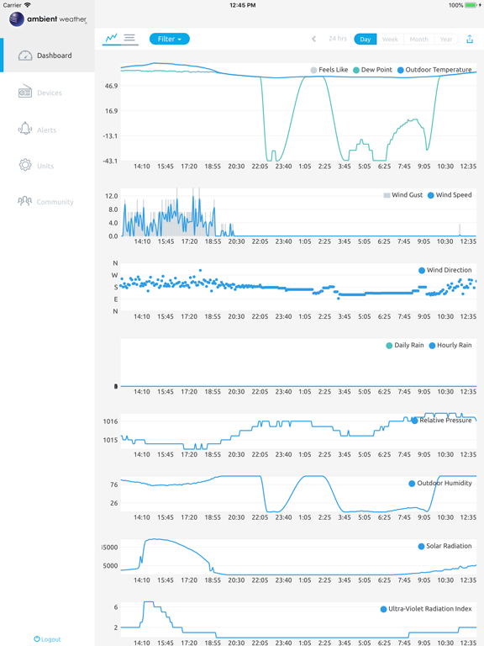Toggle the Hourly Rain series legend
The height and width of the screenshot is (646, 484).
click(x=450, y=345)
